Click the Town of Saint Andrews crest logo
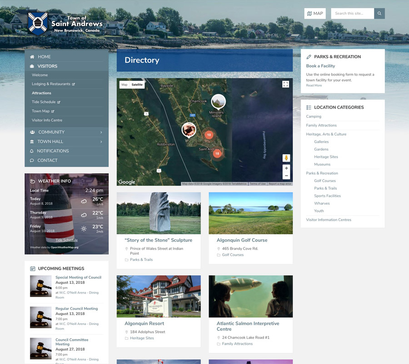This screenshot has width=409, height=364. [x=38, y=23]
